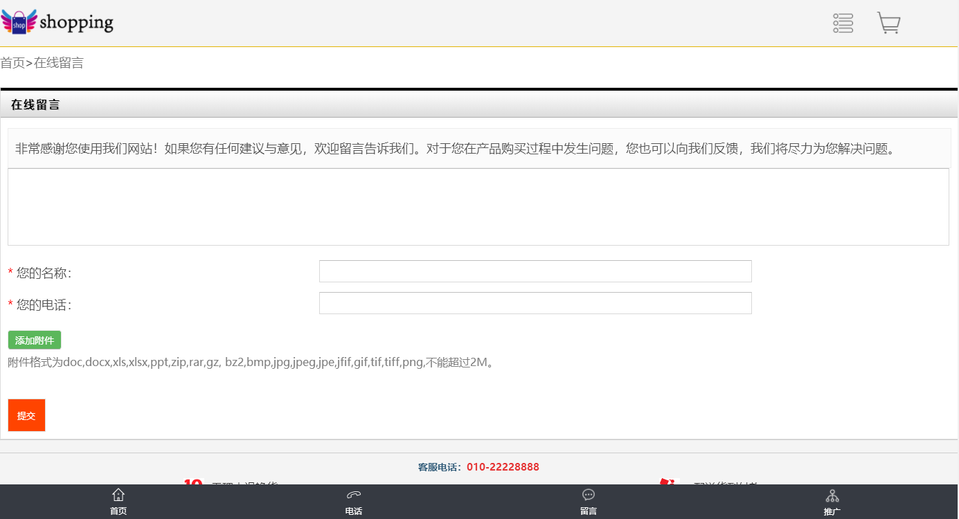Open the list menu icon in header
This screenshot has width=959, height=519.
(x=843, y=23)
